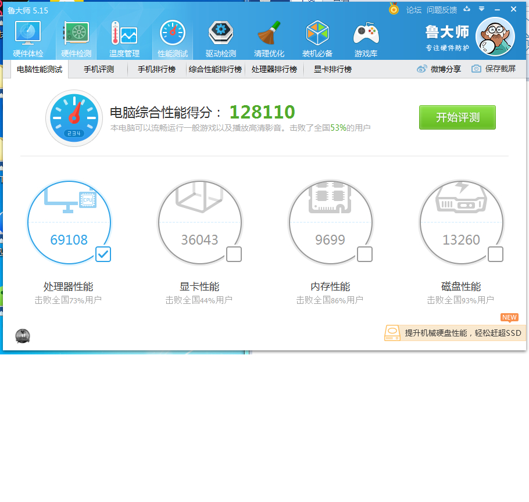Switch to 处理器排行榜 tab
This screenshot has width=529, height=502.
(274, 70)
